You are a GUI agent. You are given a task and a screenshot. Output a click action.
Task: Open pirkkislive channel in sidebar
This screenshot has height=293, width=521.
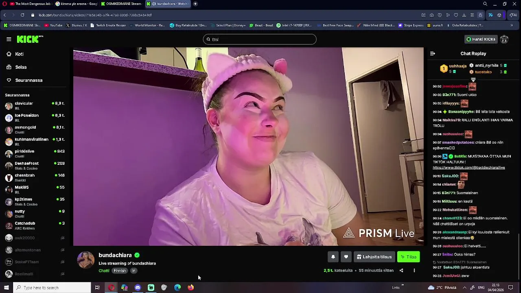(35, 154)
